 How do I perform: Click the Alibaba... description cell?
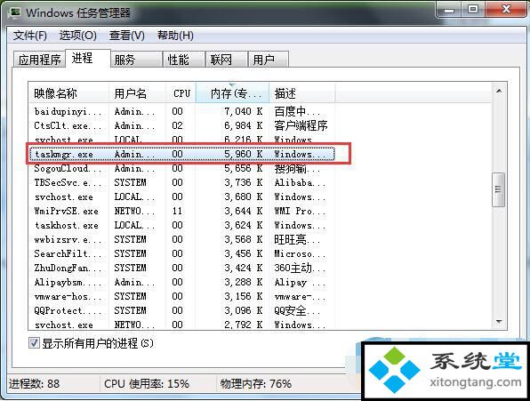pos(300,182)
